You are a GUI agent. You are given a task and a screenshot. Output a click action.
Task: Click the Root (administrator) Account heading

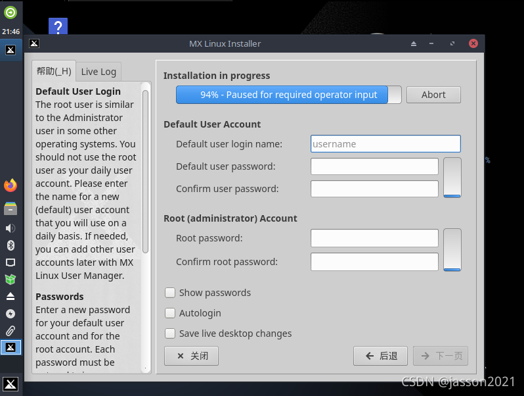pos(230,218)
